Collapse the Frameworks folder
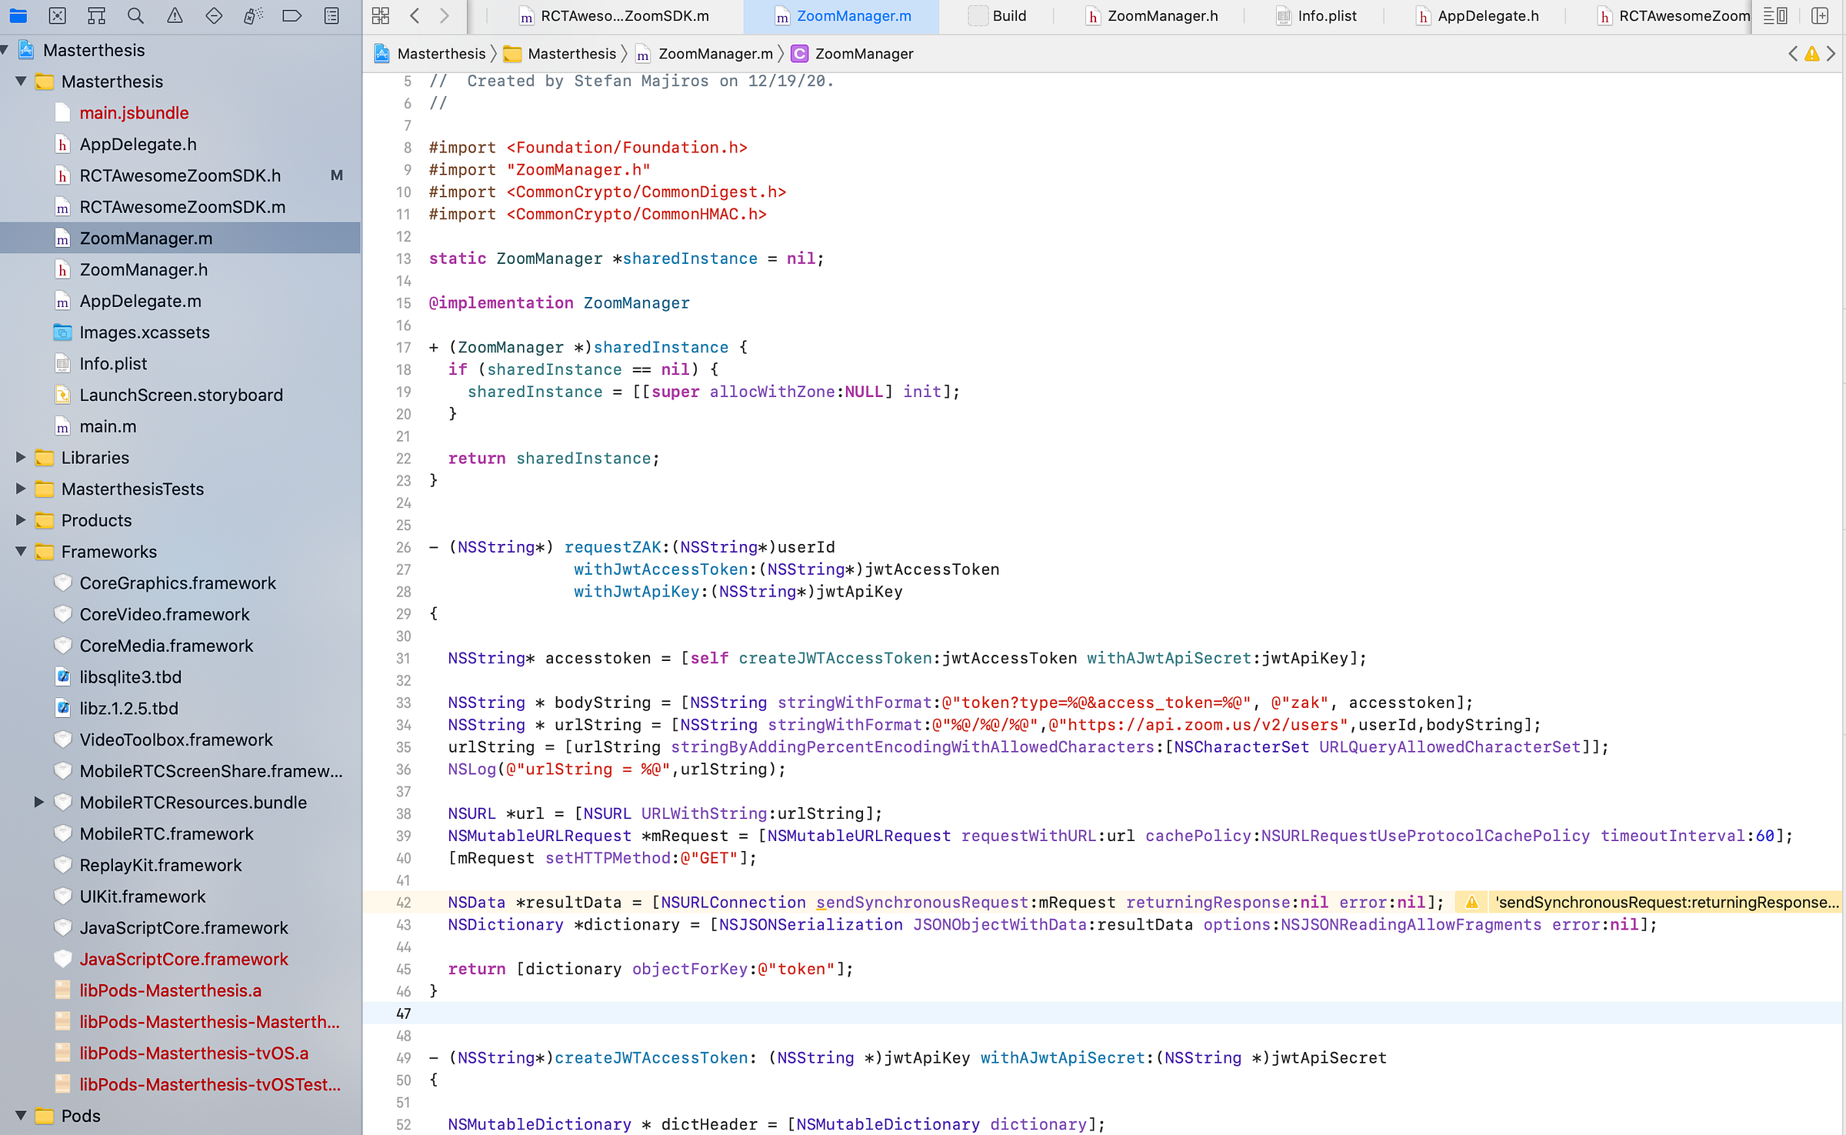The width and height of the screenshot is (1846, 1135). pyautogui.click(x=21, y=551)
